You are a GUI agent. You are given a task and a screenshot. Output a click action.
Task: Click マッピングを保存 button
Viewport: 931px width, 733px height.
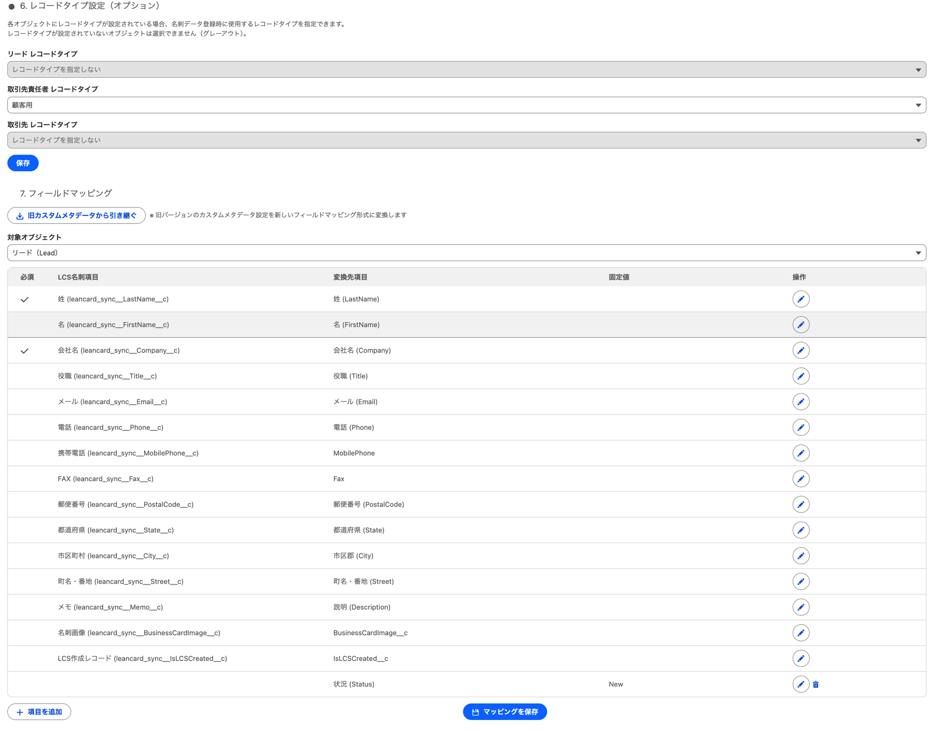tap(505, 712)
